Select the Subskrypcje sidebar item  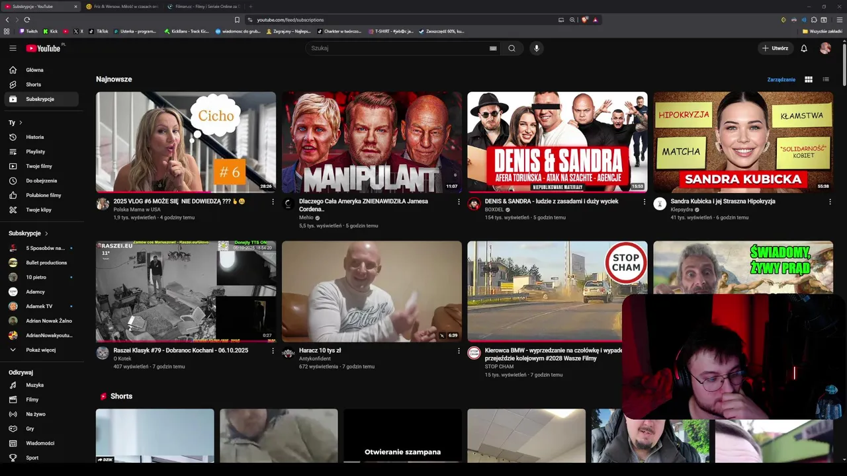[40, 99]
